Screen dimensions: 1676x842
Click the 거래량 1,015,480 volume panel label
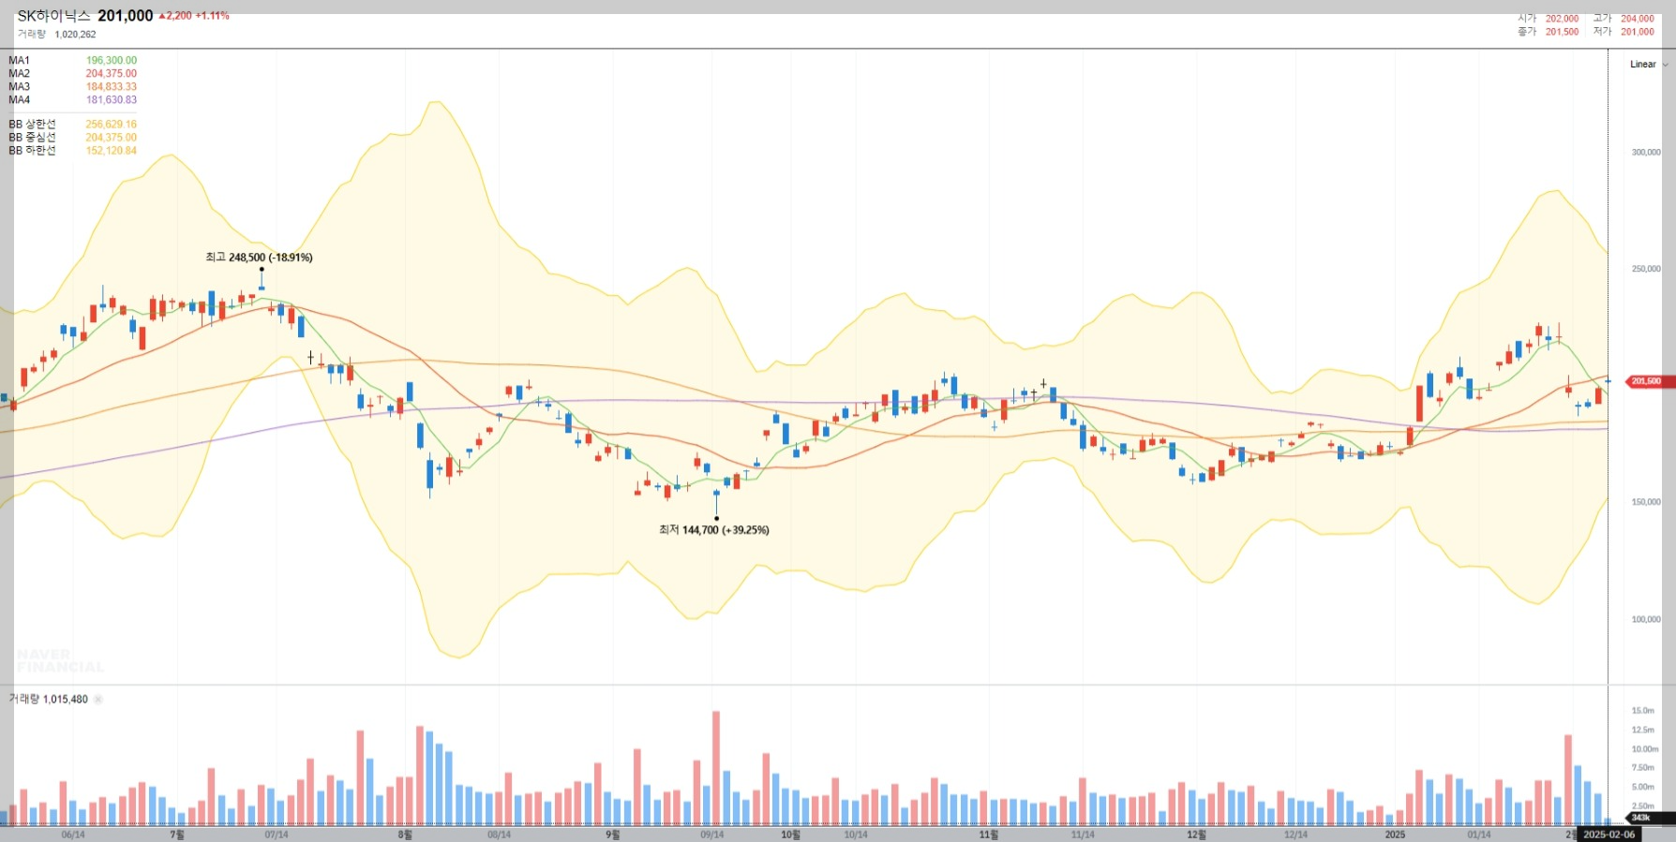click(x=49, y=700)
